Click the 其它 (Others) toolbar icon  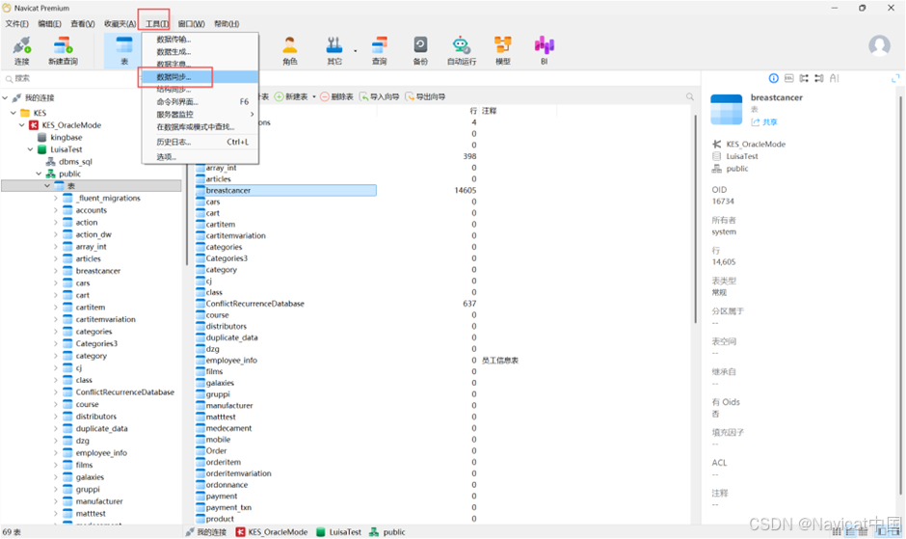(334, 50)
